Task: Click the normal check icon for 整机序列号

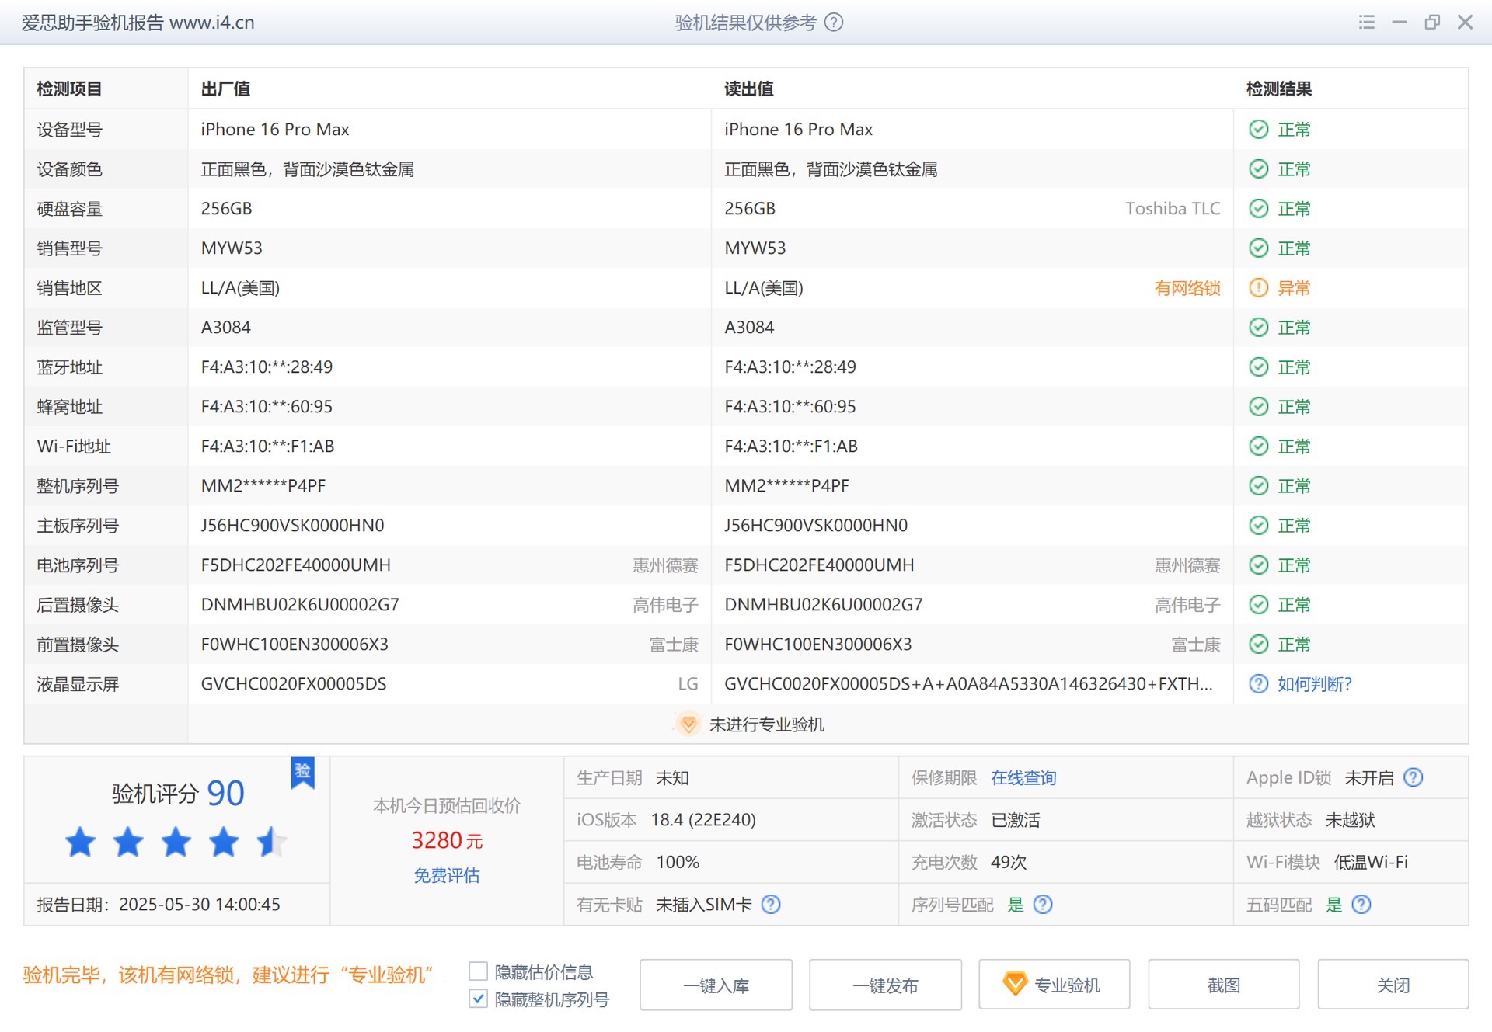Action: (1258, 486)
